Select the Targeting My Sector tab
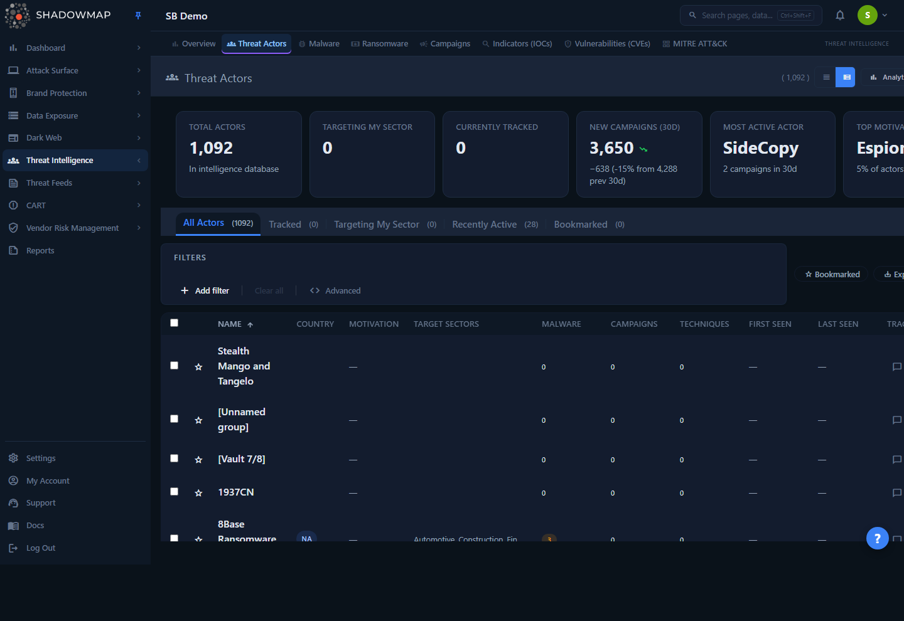The width and height of the screenshot is (904, 621). click(385, 225)
